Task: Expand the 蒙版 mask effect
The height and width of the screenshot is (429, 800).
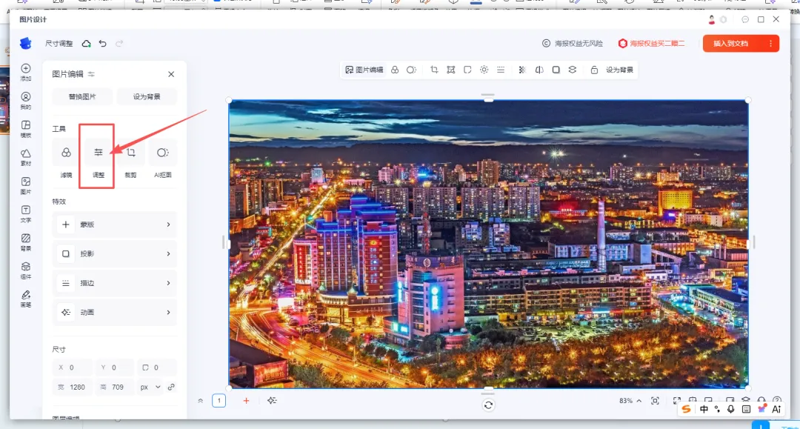Action: [x=114, y=225]
